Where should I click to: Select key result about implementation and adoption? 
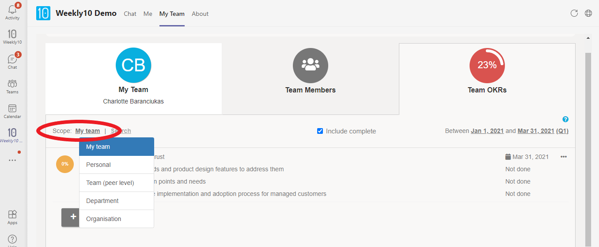coord(240,194)
